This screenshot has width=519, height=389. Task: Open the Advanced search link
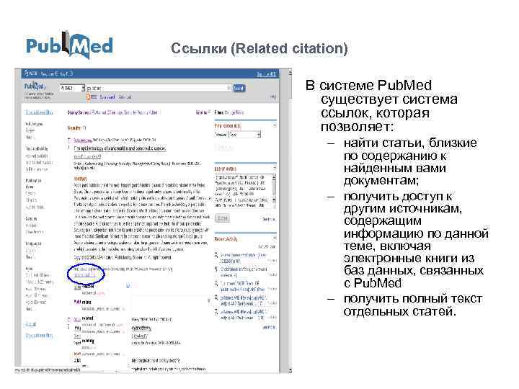click(125, 97)
